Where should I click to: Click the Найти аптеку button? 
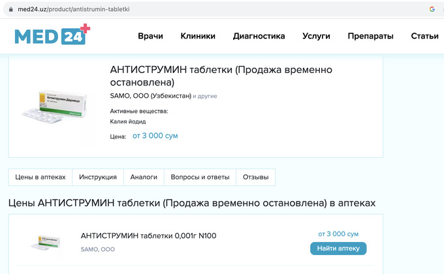pos(338,249)
